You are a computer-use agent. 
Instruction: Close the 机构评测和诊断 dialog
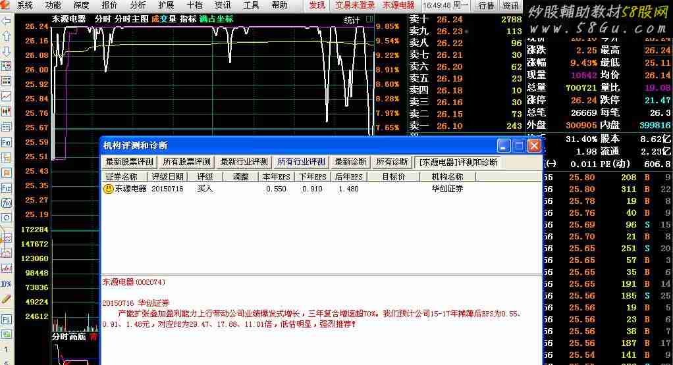point(534,145)
